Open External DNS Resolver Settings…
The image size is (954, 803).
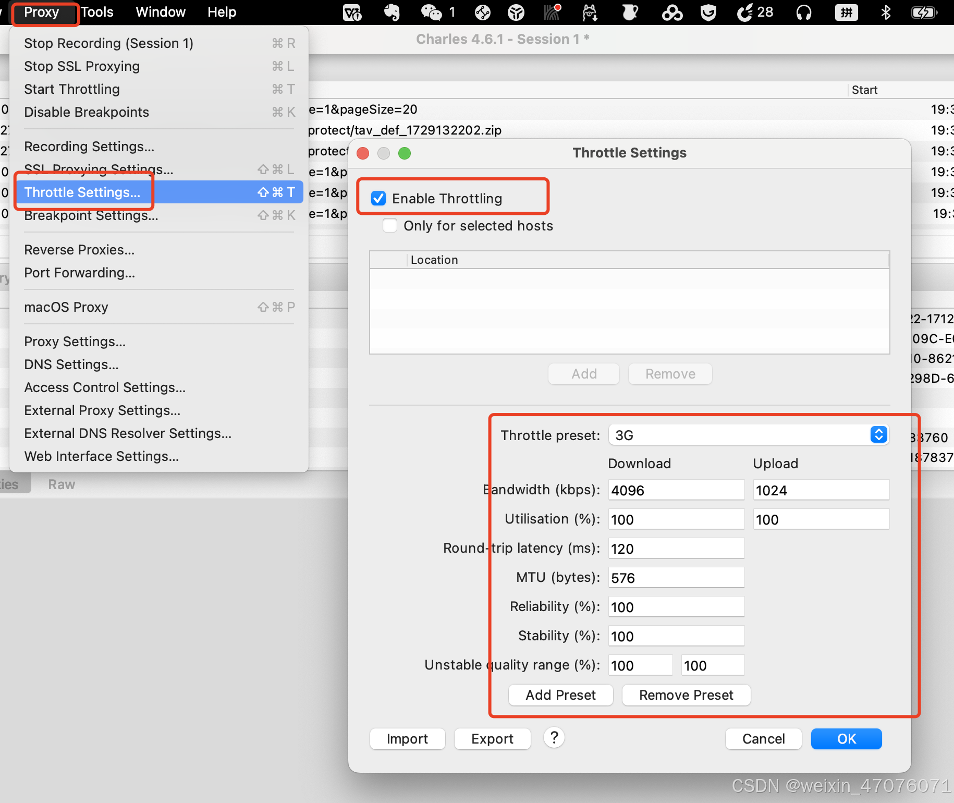click(x=159, y=433)
